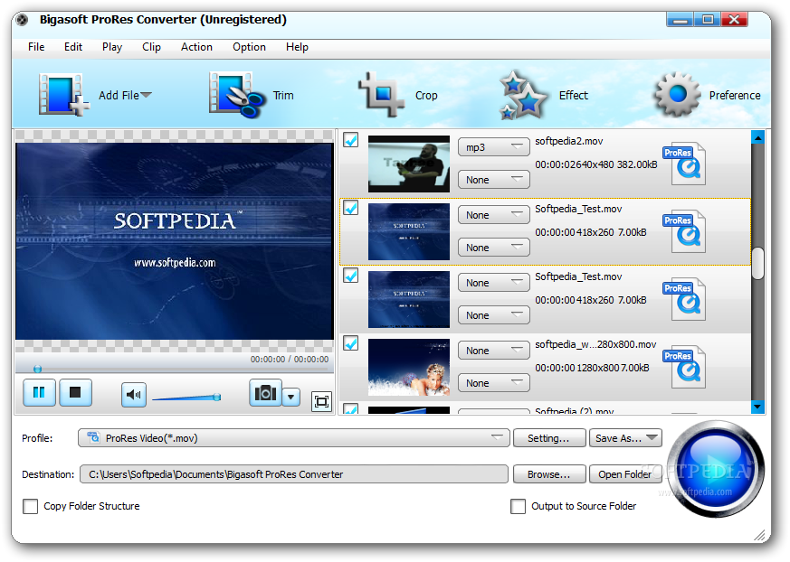Open first None dropdown of softpedia_w...280x800.mov
Viewport: 790px width, 562px height.
coord(494,351)
